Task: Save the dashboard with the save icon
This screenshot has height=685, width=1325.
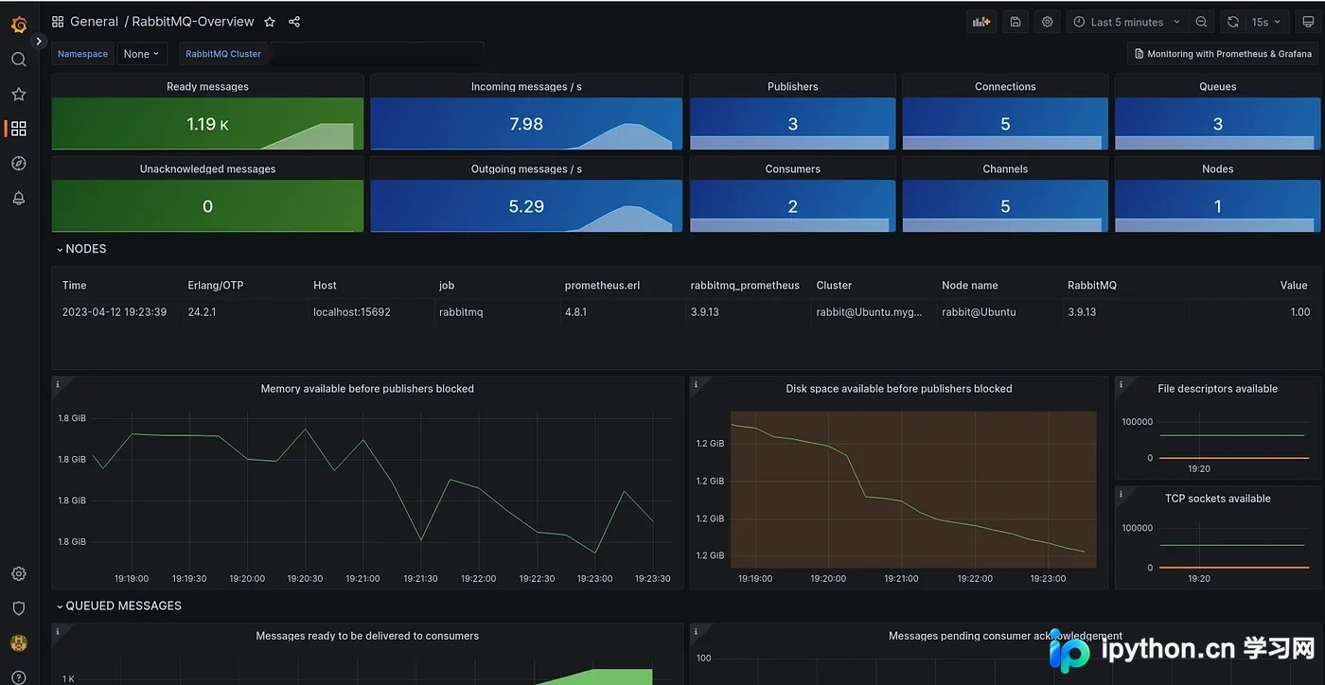Action: 1016,22
